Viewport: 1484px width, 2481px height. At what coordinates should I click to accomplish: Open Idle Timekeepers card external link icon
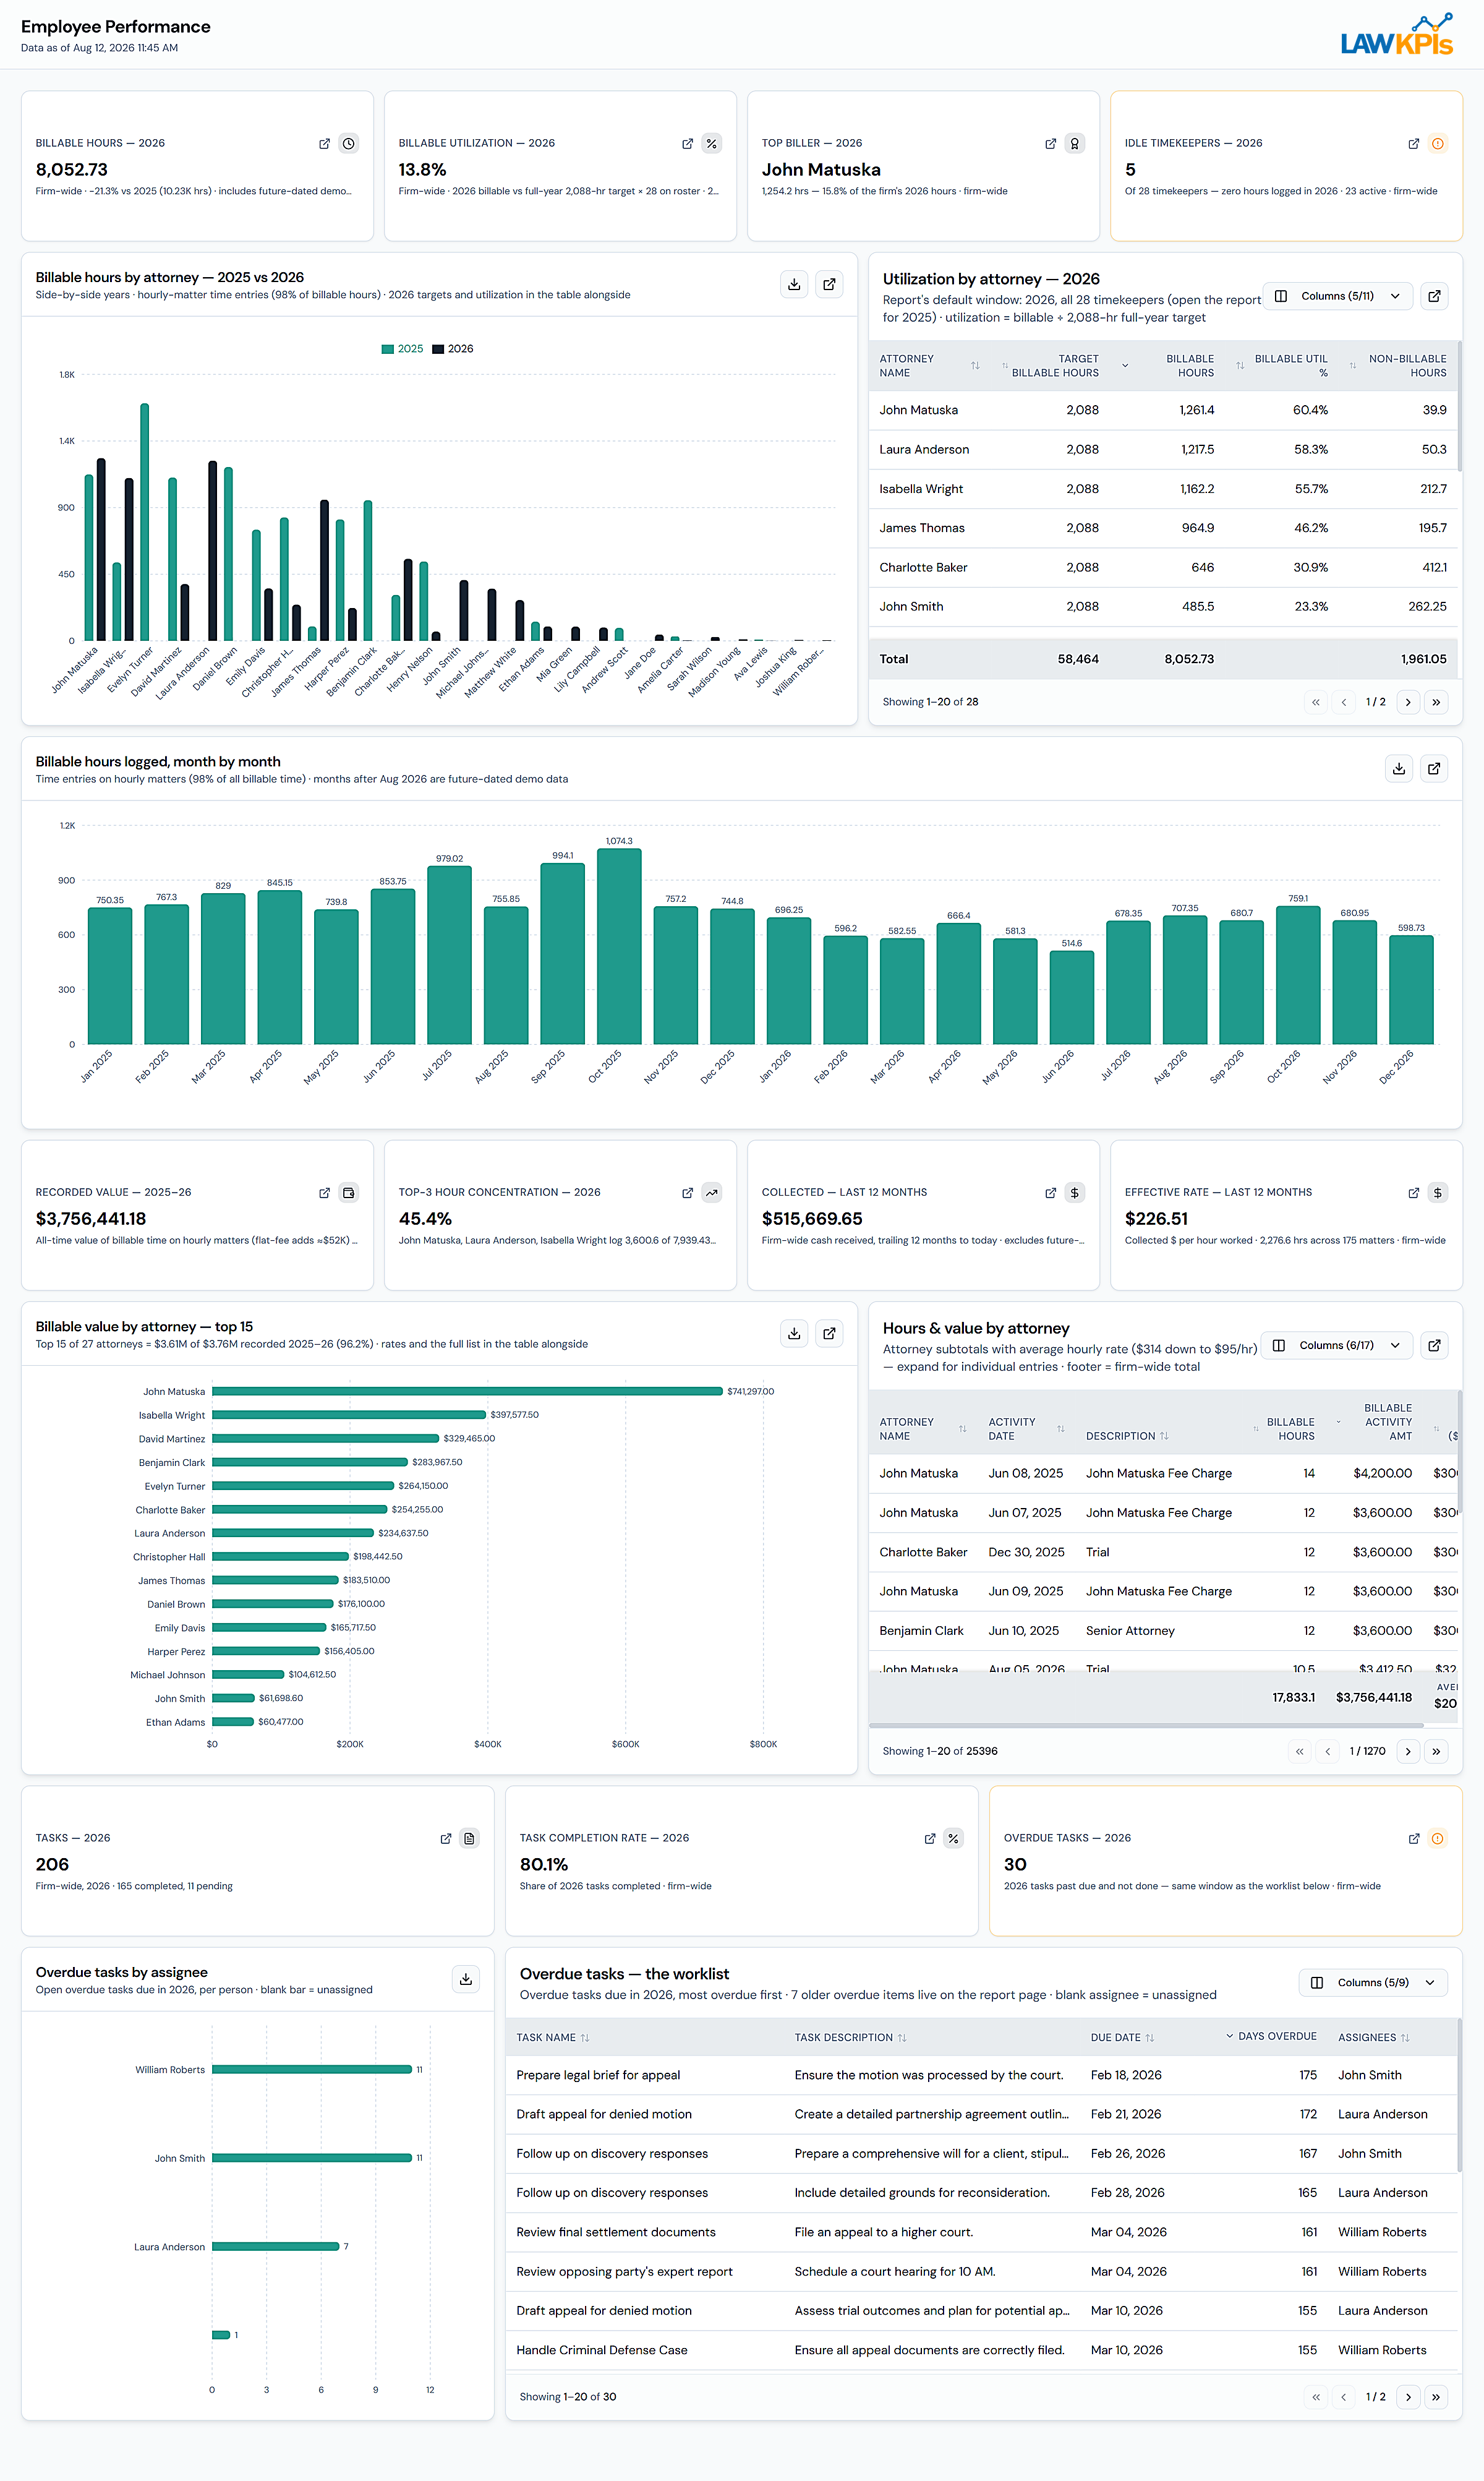(x=1413, y=144)
